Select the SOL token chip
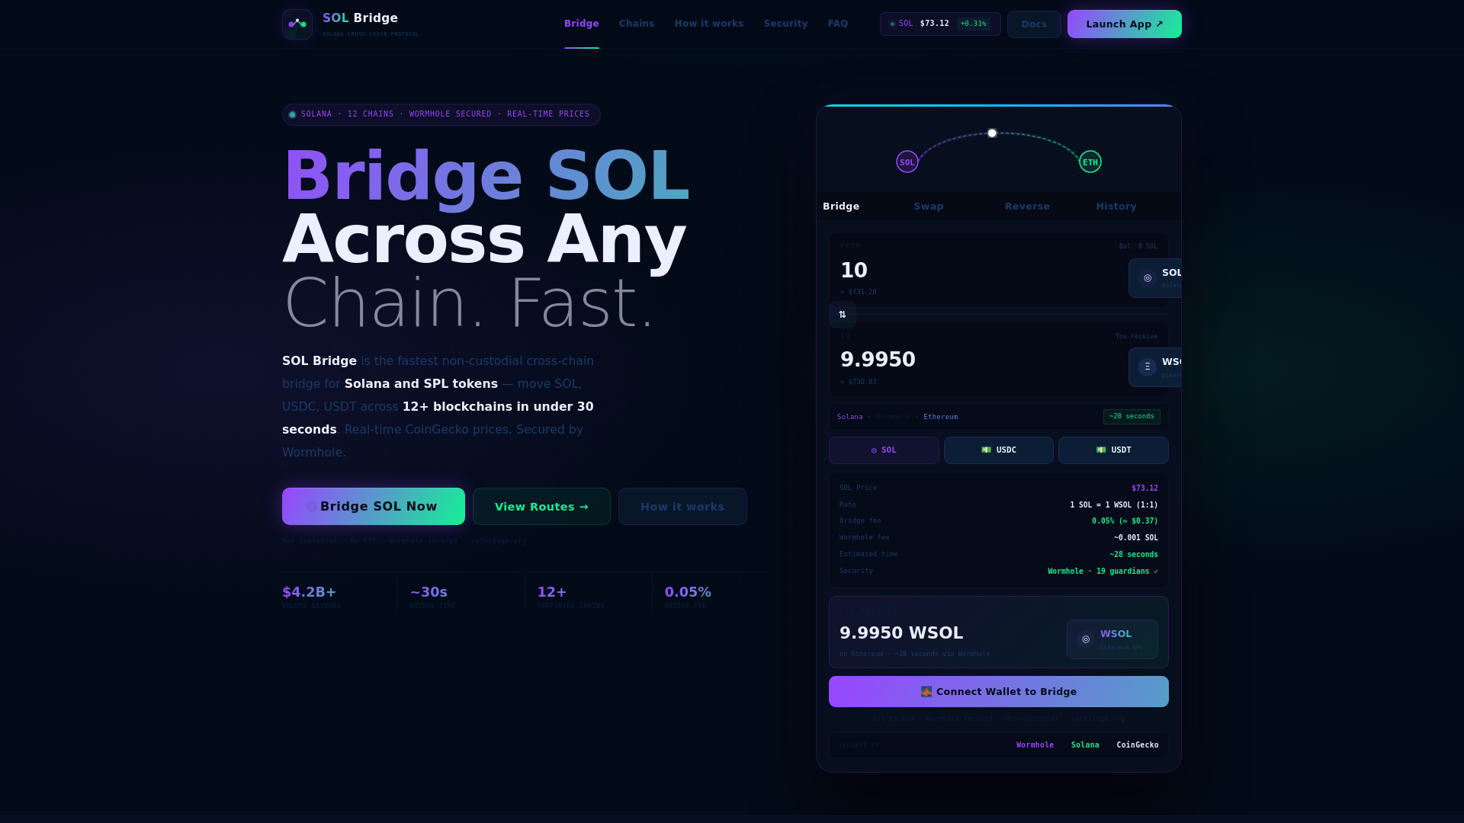The width and height of the screenshot is (1464, 823). 884,450
